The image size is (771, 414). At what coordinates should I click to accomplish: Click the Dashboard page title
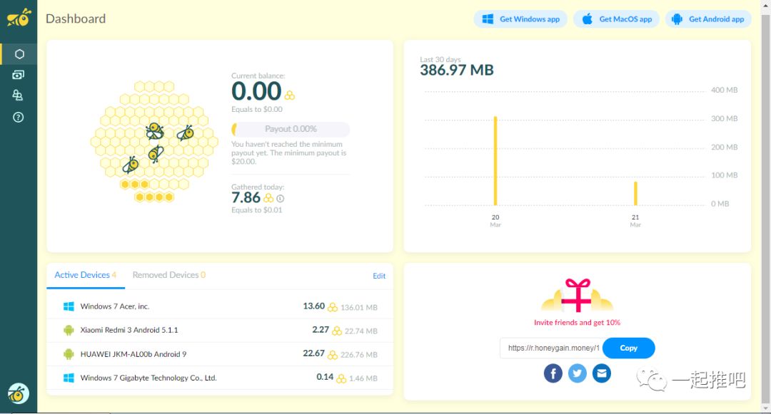pyautogui.click(x=76, y=19)
